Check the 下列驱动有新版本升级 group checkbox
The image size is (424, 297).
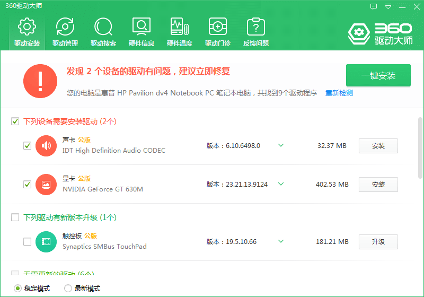pos(15,217)
